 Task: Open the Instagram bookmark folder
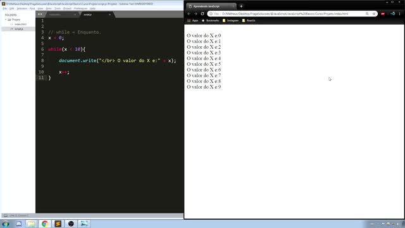[230, 20]
